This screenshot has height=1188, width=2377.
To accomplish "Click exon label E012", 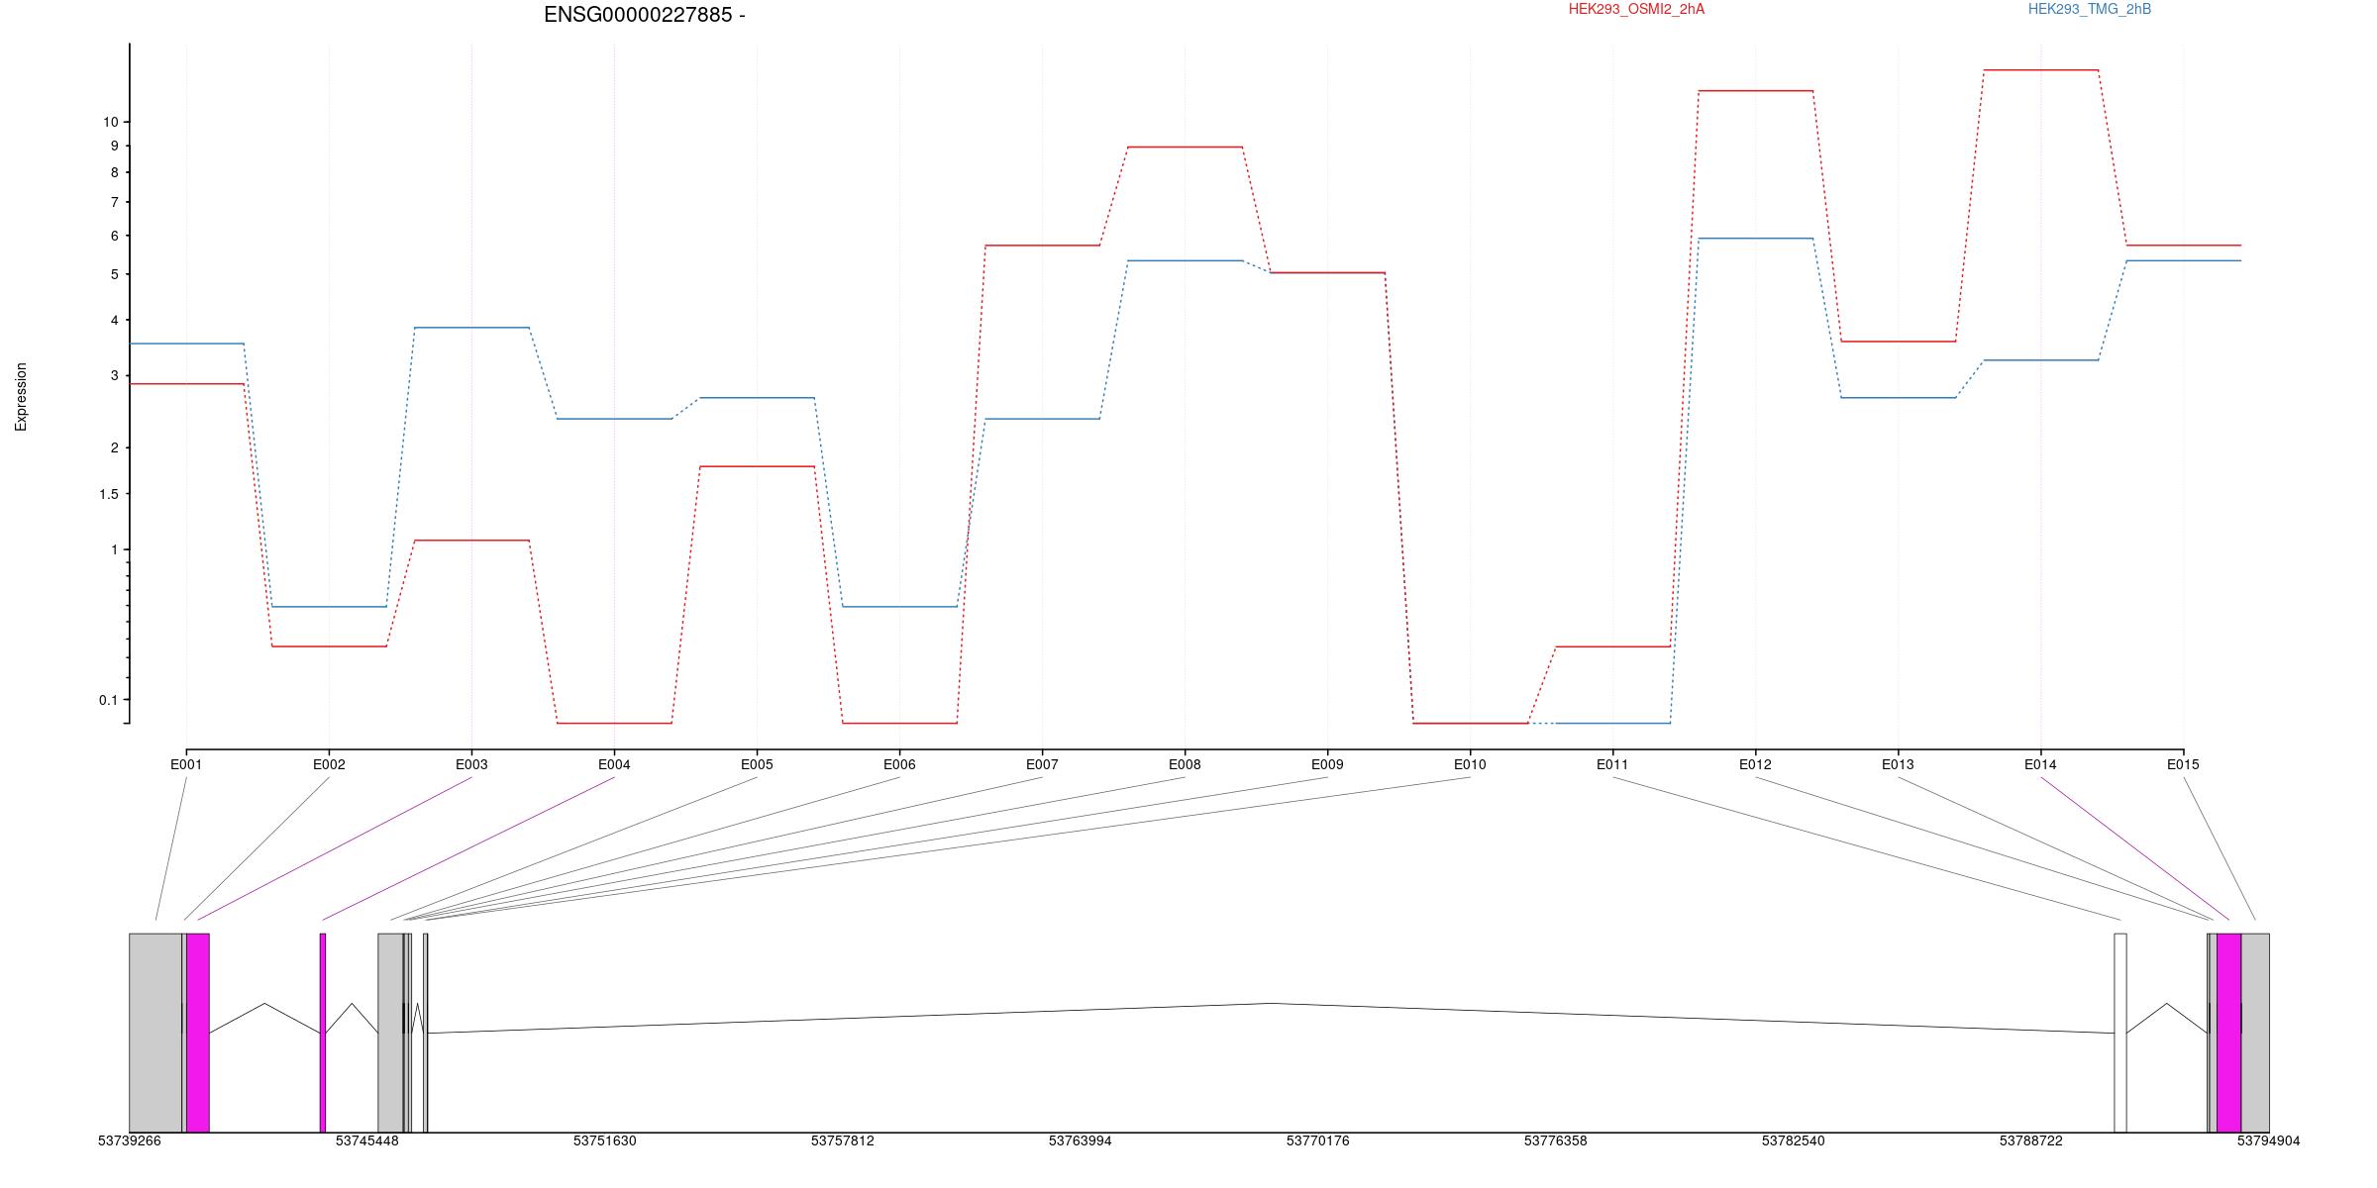I will click(1755, 764).
